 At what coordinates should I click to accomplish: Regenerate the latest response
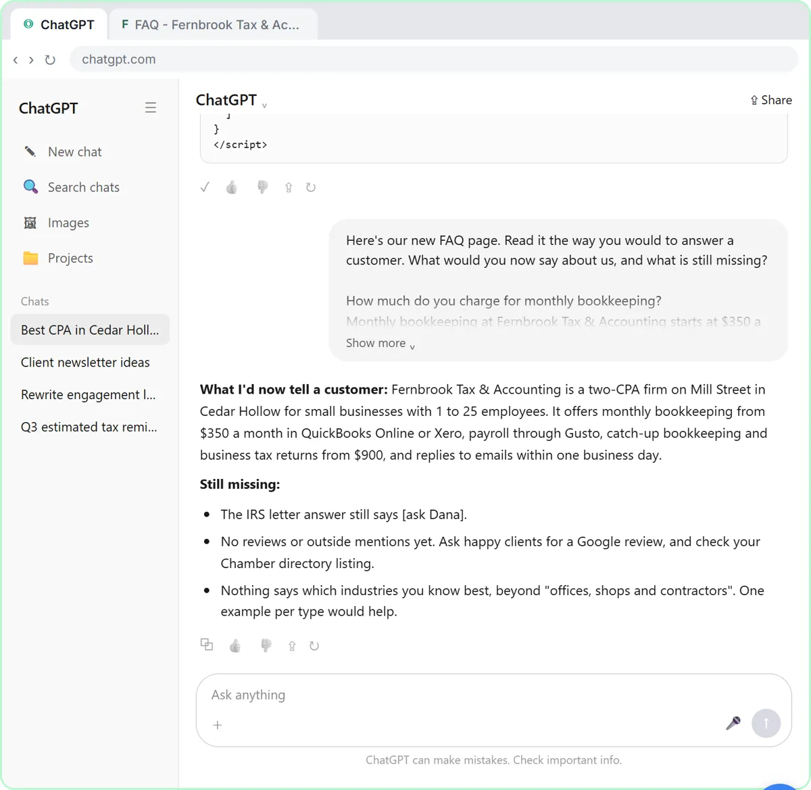(314, 646)
